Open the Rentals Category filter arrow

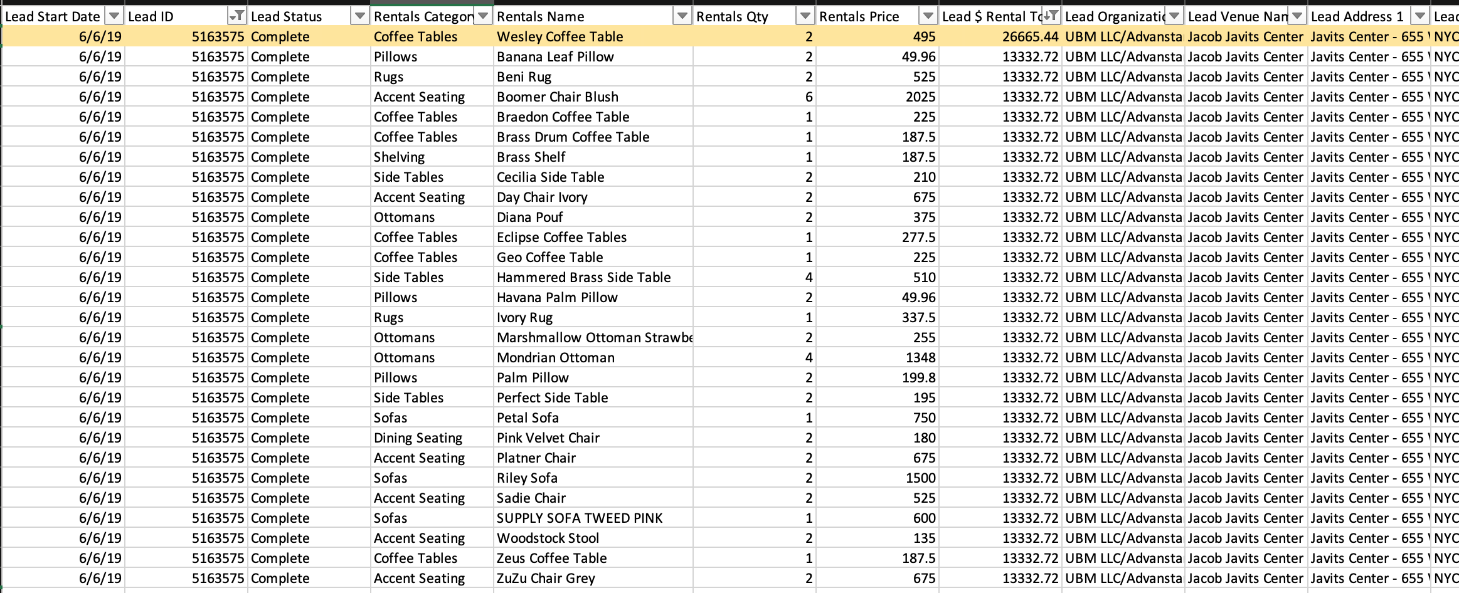click(x=483, y=16)
